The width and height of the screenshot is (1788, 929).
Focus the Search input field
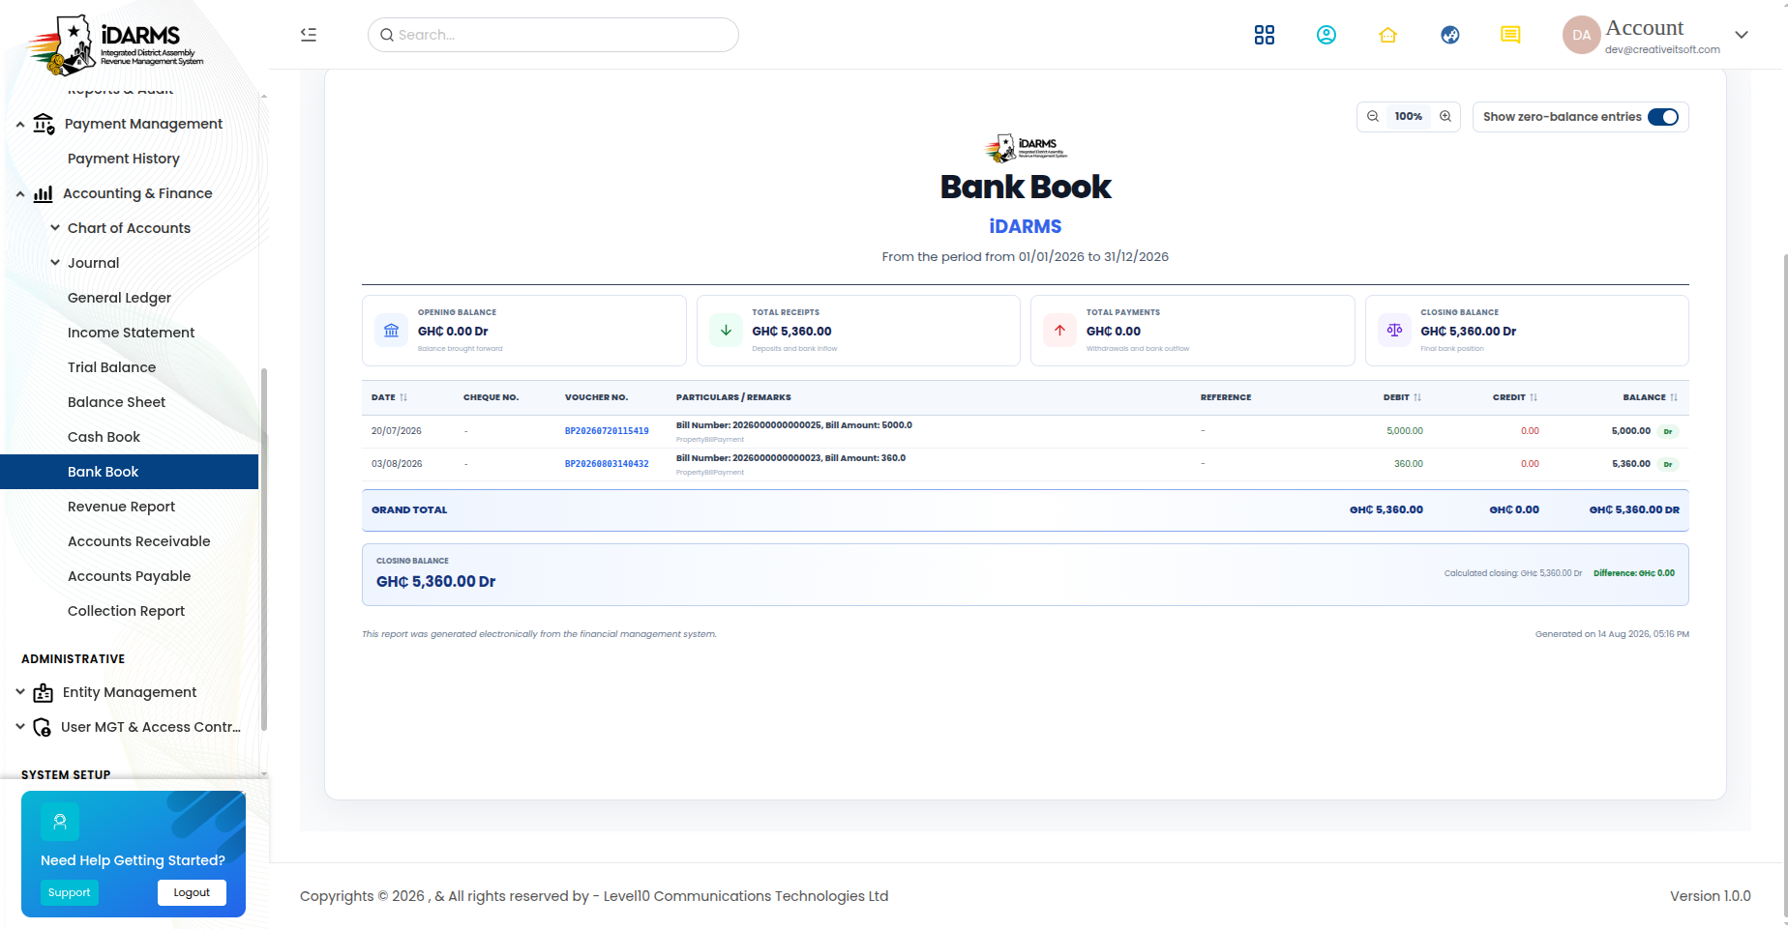point(553,35)
